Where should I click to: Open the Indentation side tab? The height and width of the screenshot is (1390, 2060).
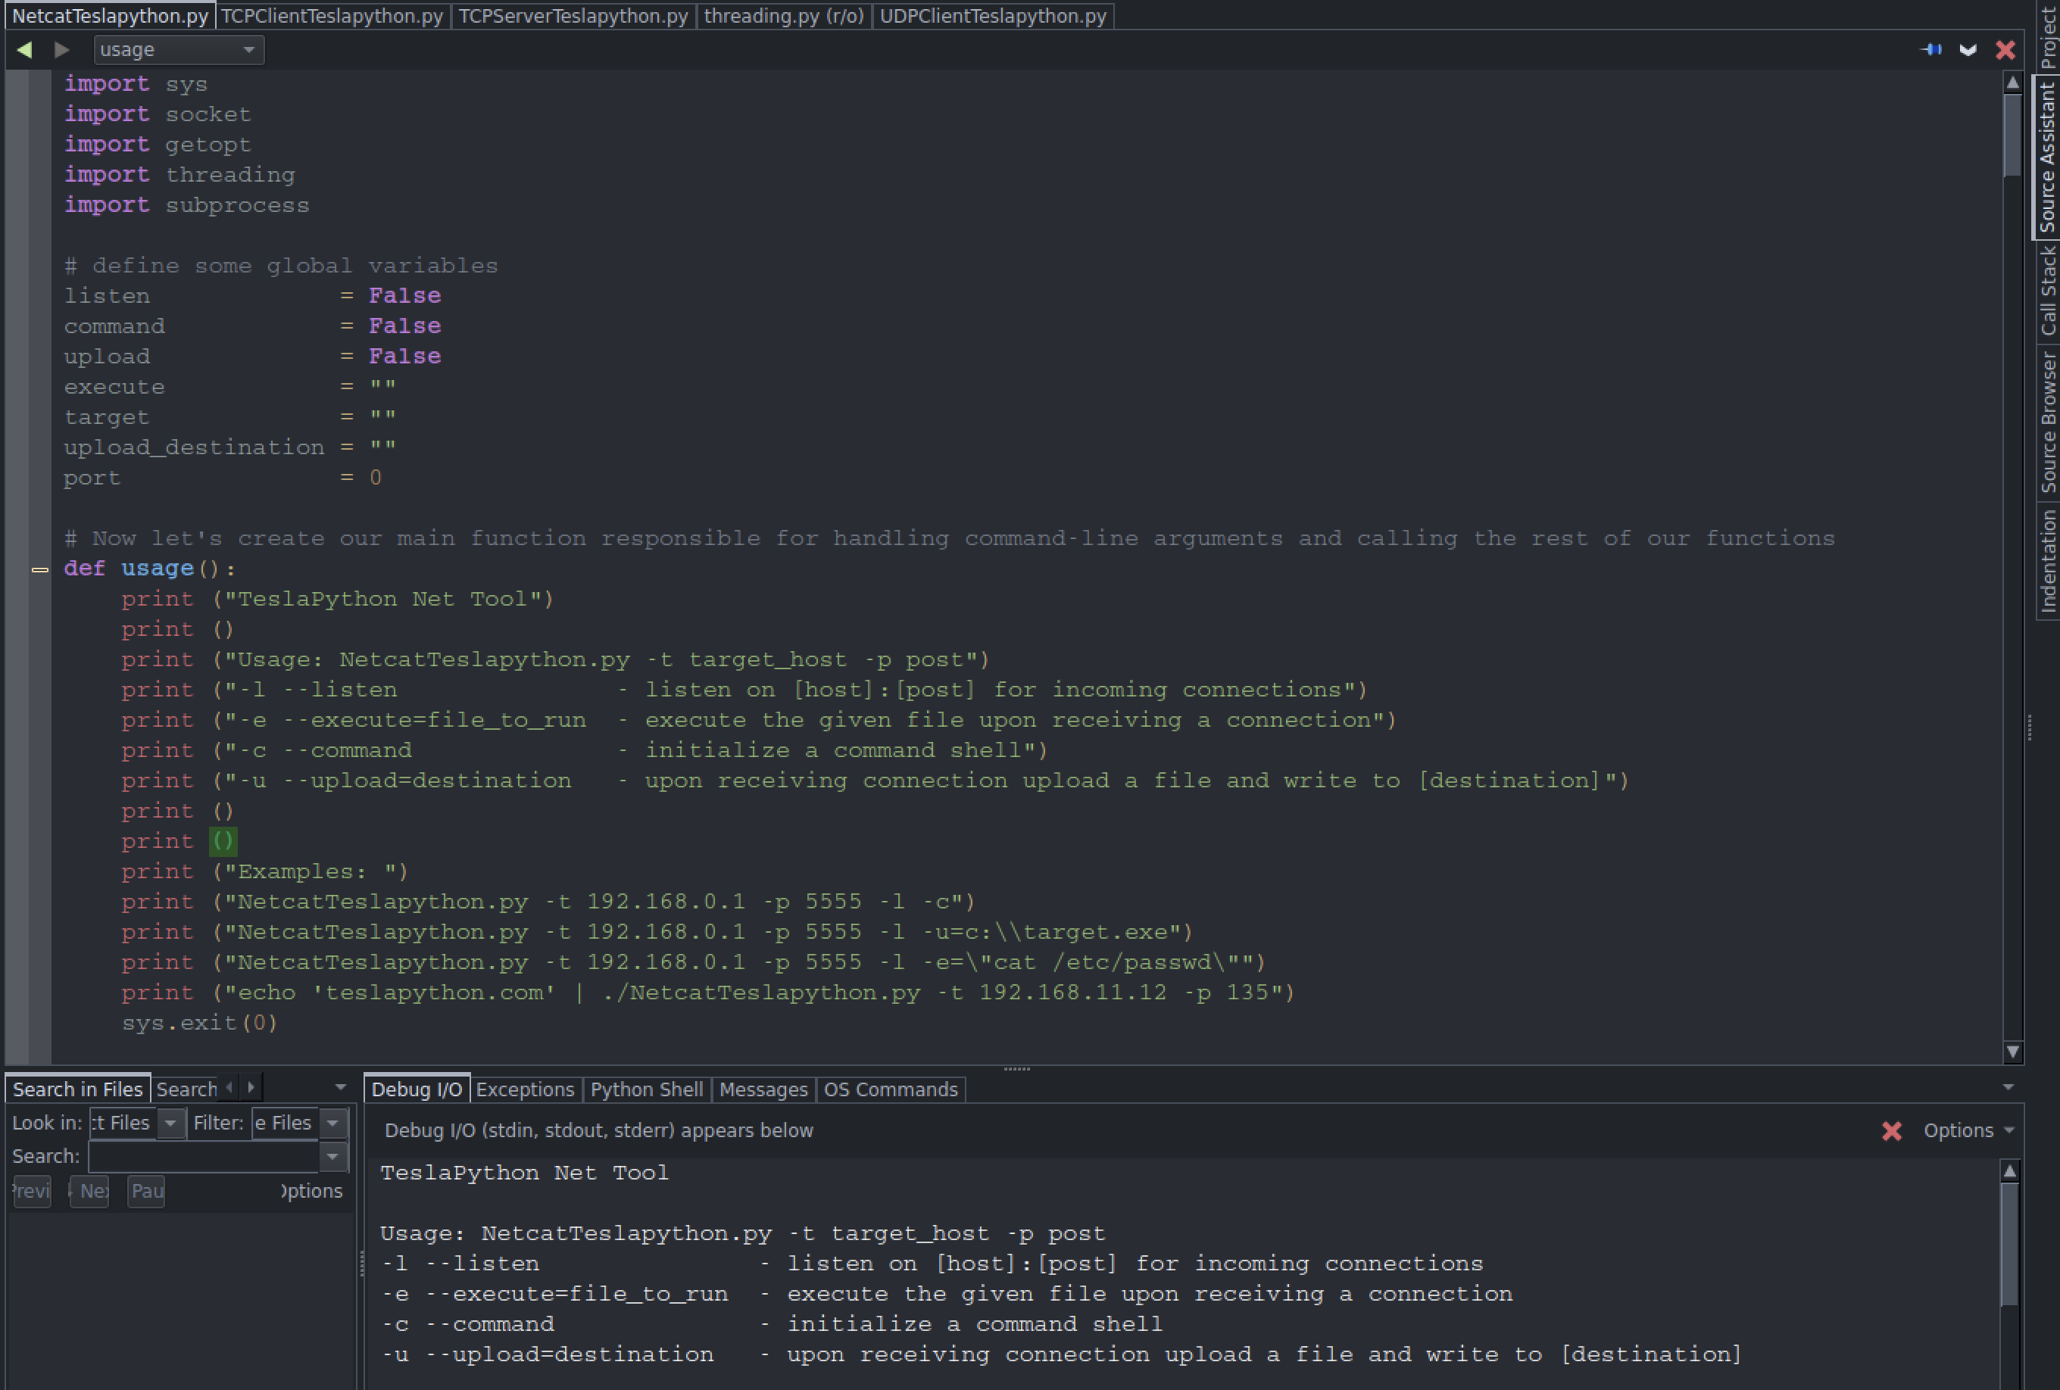pos(2048,560)
